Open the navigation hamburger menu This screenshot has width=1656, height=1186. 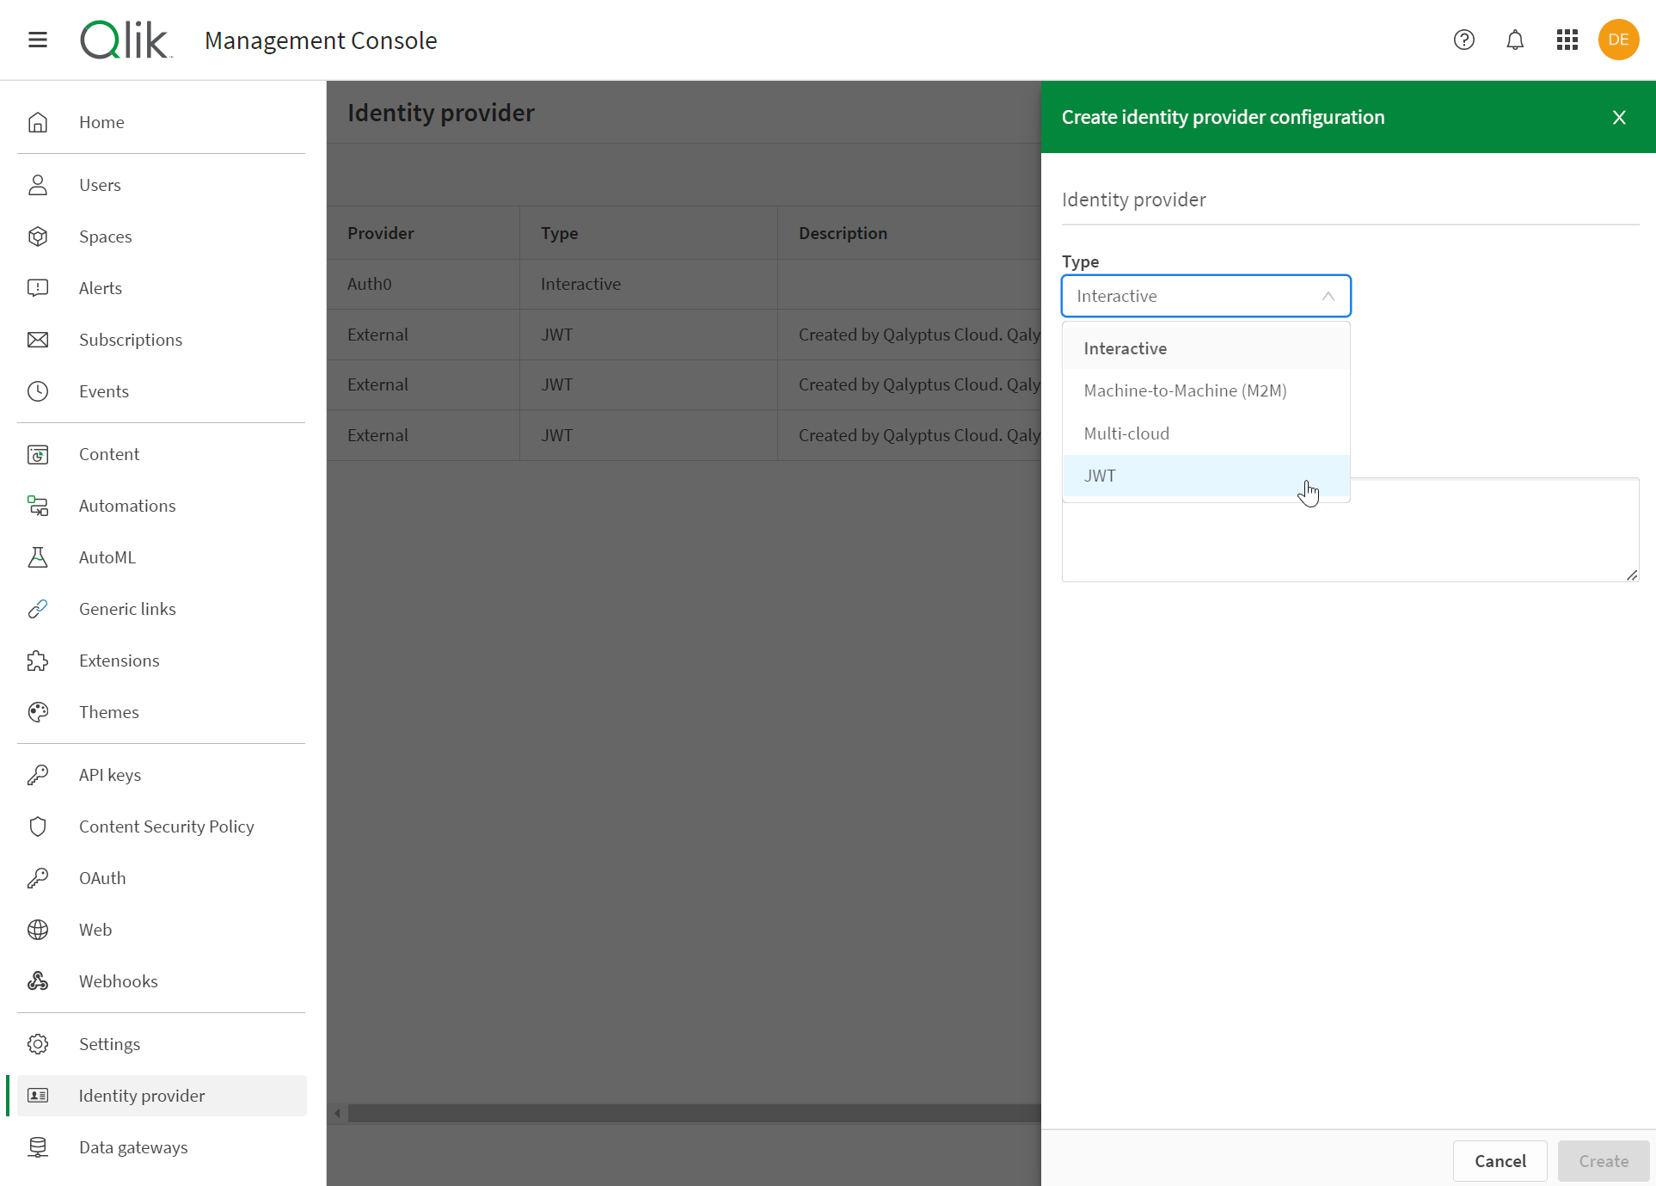pyautogui.click(x=37, y=40)
